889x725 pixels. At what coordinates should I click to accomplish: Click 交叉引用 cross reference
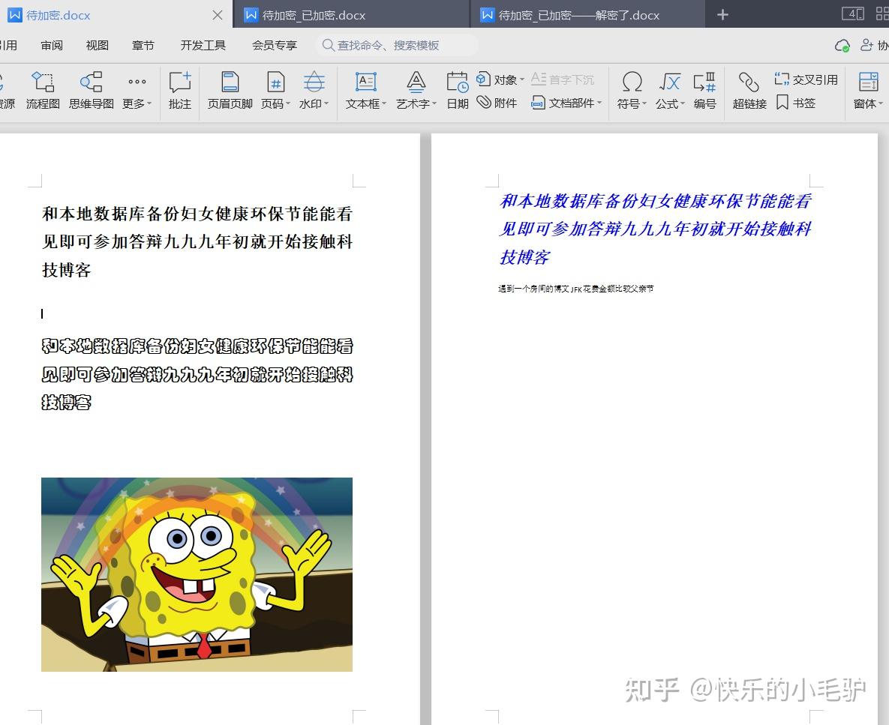tap(806, 79)
